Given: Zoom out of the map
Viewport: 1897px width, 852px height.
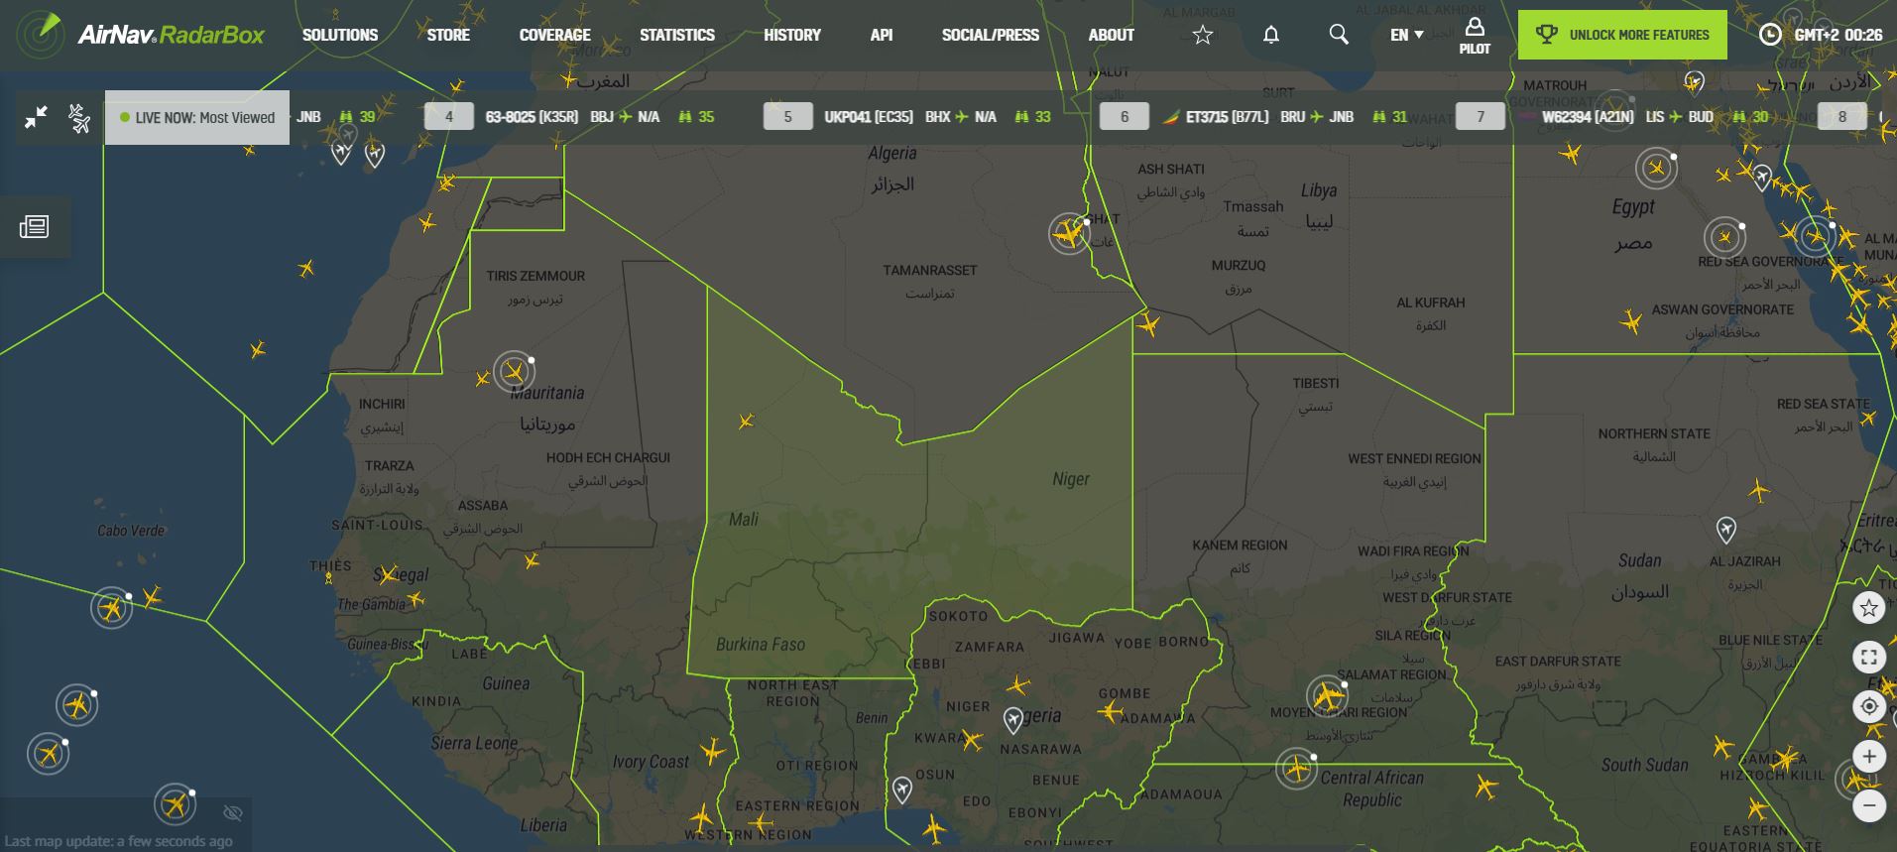Looking at the screenshot, I should click(x=1868, y=805).
